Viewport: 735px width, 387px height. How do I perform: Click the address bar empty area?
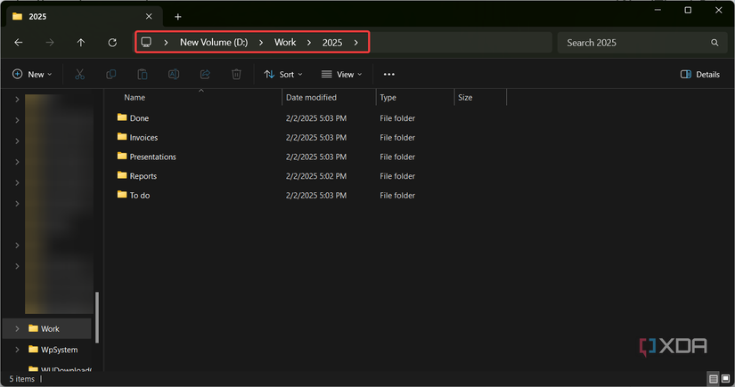pos(461,43)
